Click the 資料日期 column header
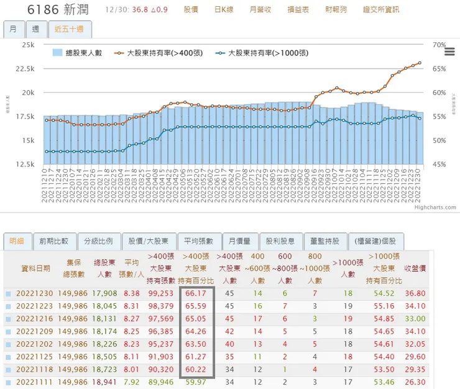 [x=35, y=268]
